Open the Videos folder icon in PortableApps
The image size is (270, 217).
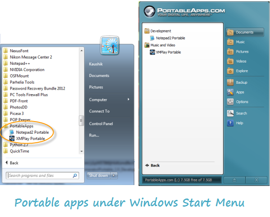230,61
